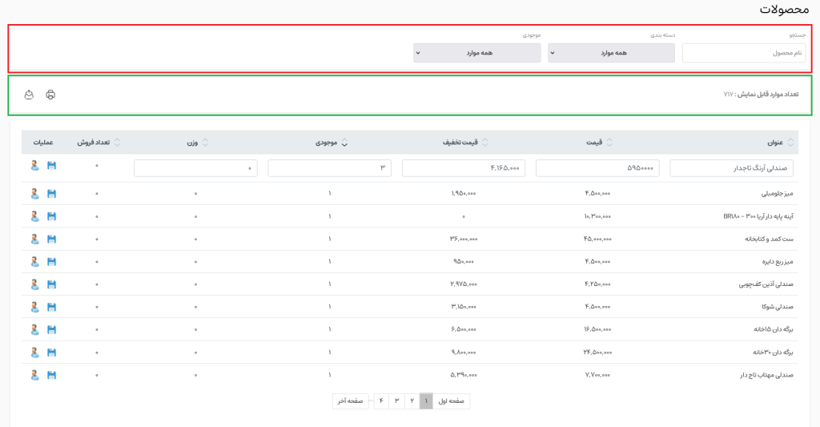The image size is (820, 427).
Task: Click the صفحه اول first page button
Action: 452,401
